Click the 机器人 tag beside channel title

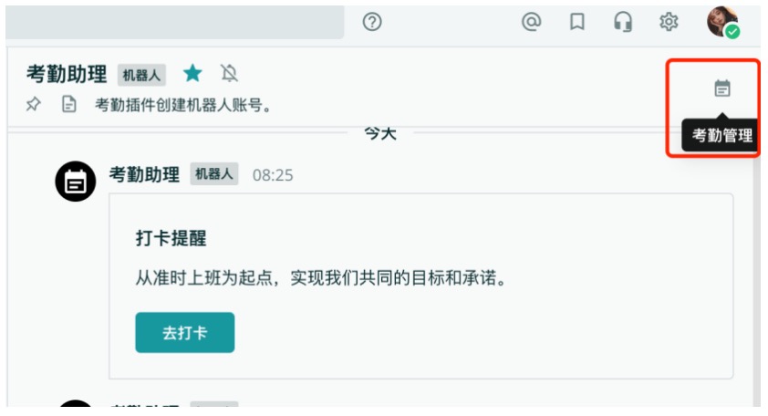pos(141,75)
